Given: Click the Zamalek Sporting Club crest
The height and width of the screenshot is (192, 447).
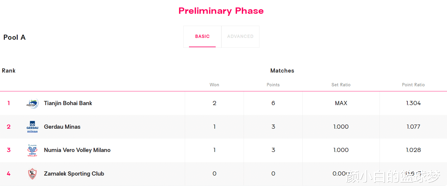Looking at the screenshot, I should click(32, 174).
